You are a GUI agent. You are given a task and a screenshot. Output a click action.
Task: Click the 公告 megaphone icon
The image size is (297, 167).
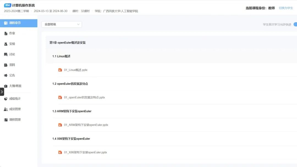click(6, 76)
